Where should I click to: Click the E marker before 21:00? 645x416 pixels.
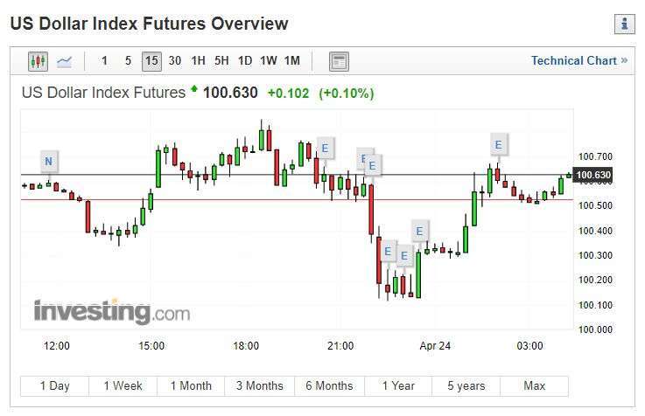(x=325, y=148)
